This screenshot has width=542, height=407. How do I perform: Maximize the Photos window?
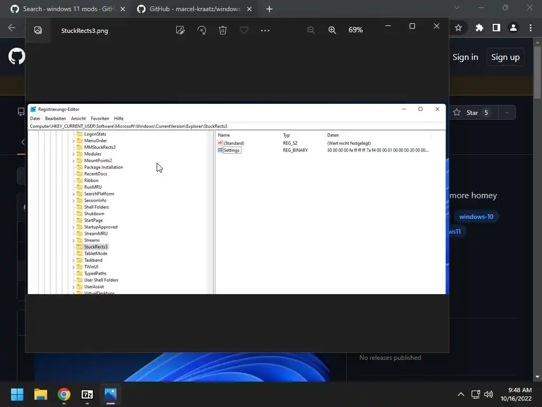click(x=412, y=26)
